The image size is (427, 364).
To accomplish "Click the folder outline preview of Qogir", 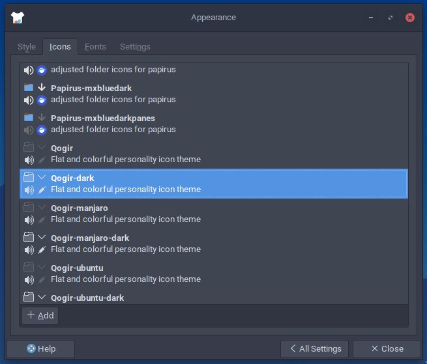I will click(x=29, y=147).
